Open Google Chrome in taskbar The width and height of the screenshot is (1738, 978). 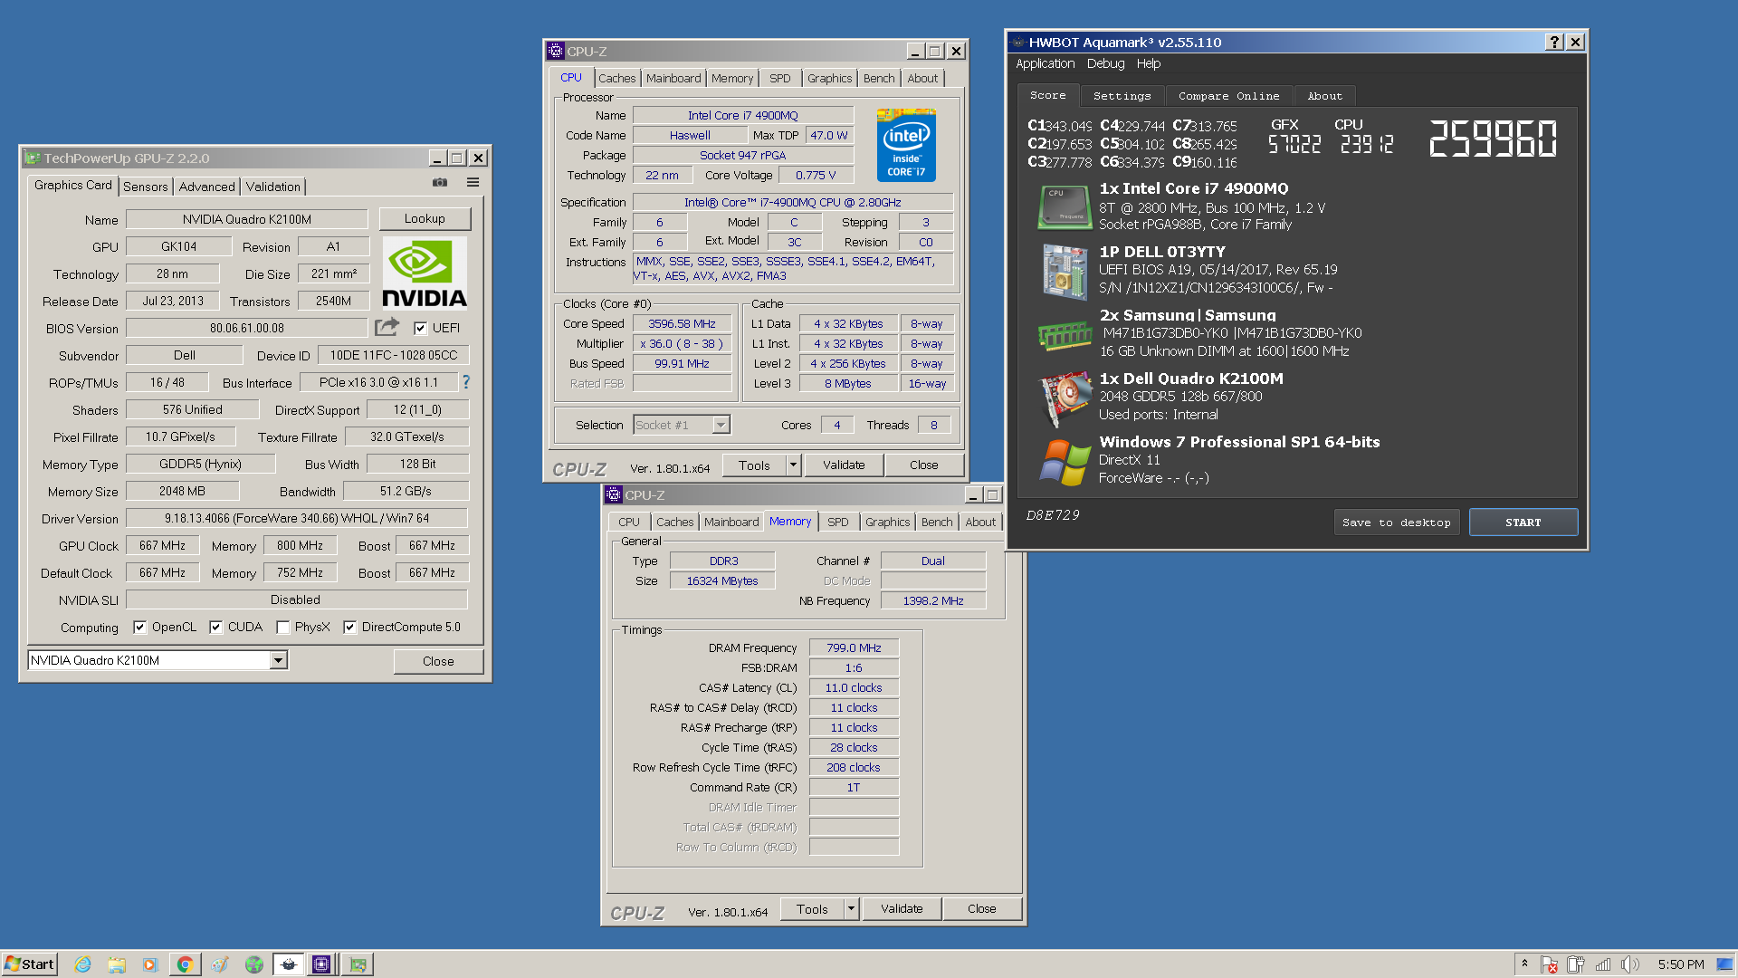[185, 964]
